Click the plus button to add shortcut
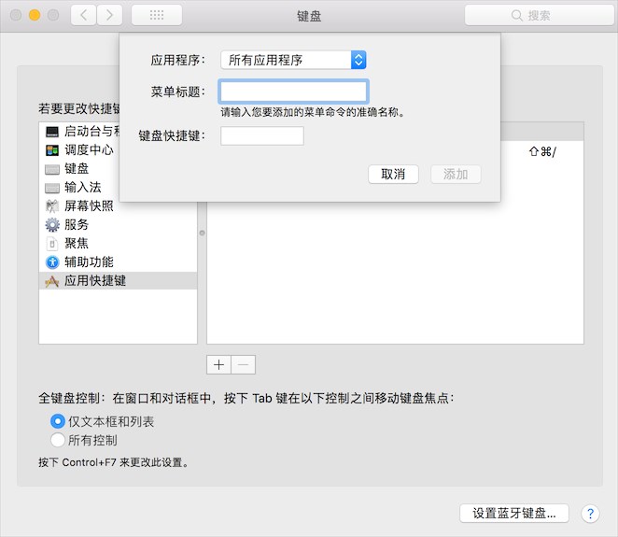 (219, 364)
